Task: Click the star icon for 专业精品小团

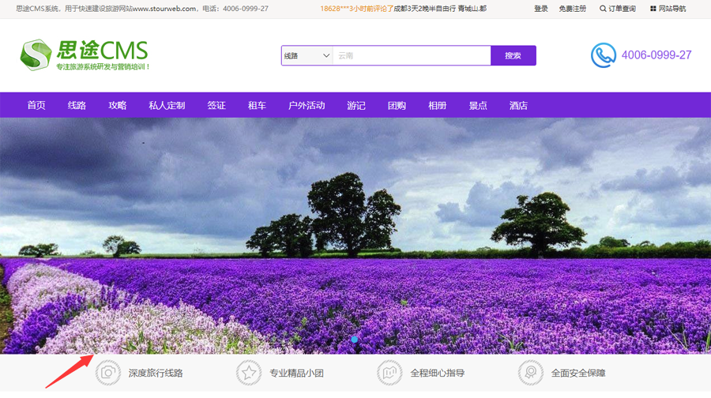Action: [x=249, y=373]
